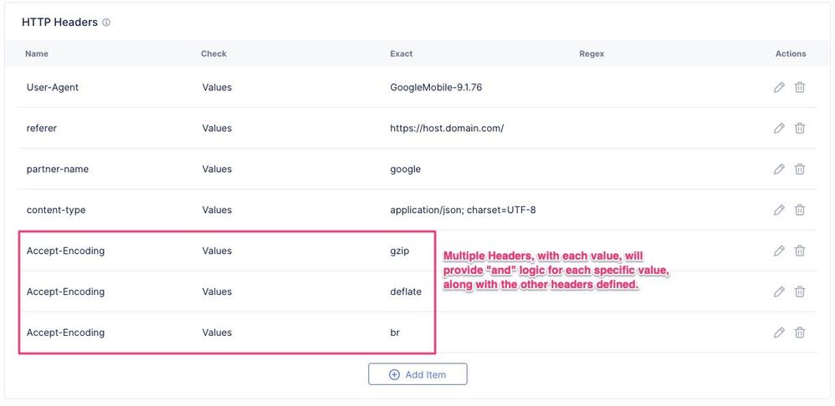The height and width of the screenshot is (406, 835).
Task: Delete the Accept-Encoding gzip row
Action: (x=800, y=251)
